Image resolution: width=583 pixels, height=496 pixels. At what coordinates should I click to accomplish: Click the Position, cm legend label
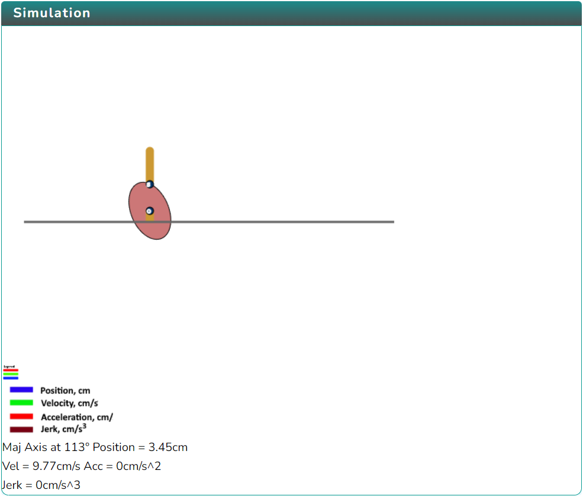66,391
